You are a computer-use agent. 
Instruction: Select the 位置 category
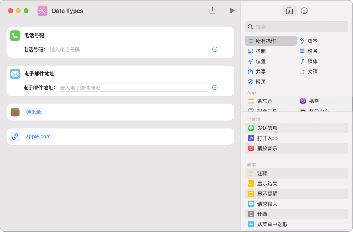[x=257, y=61]
